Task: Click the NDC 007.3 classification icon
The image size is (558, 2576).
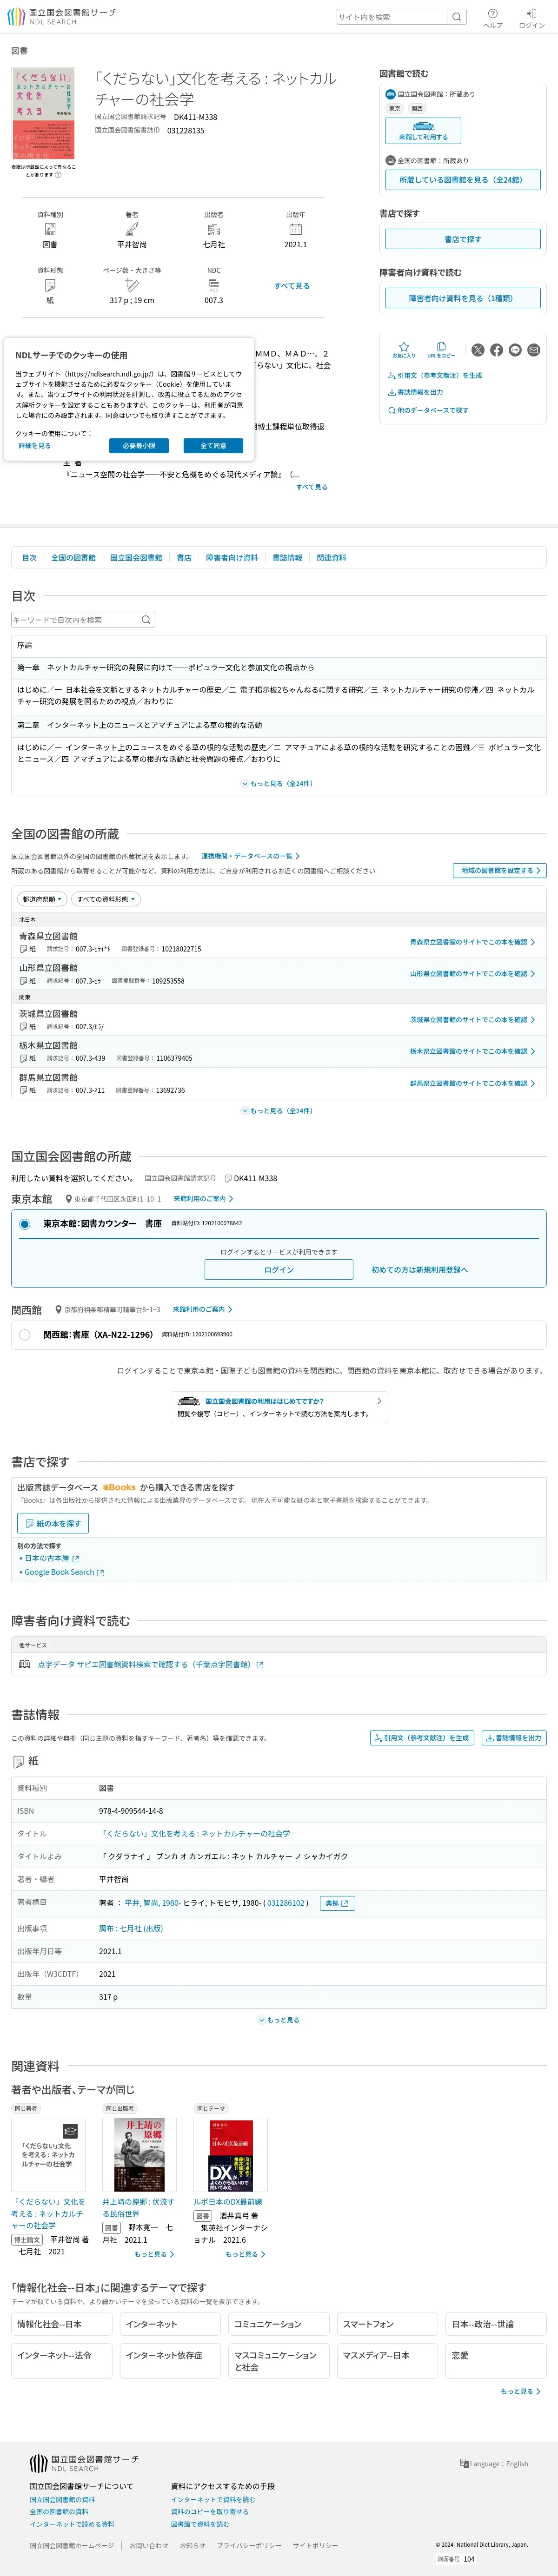Action: point(214,285)
